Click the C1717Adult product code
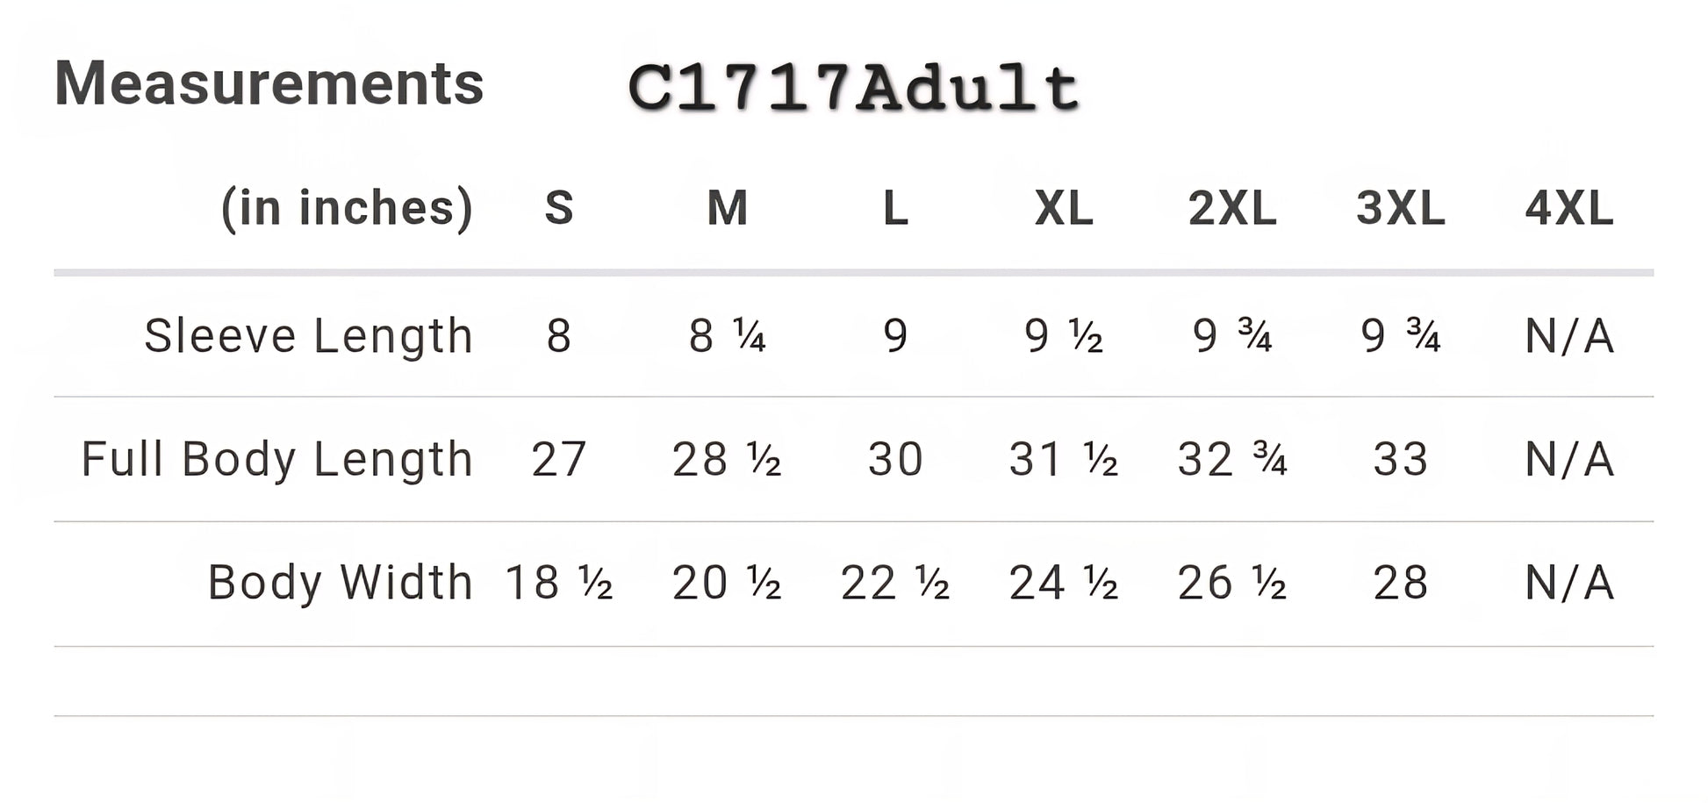 pyautogui.click(x=853, y=89)
